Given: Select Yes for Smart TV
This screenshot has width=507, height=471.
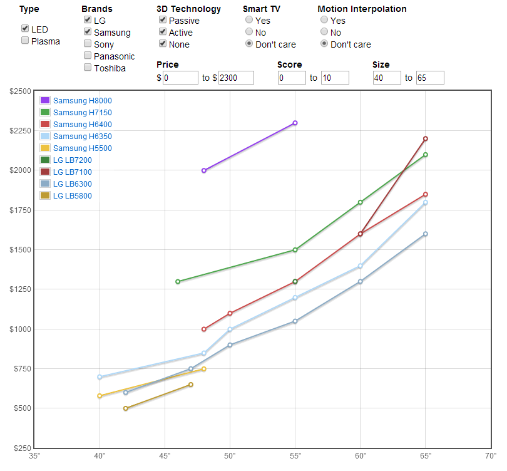Looking at the screenshot, I should [249, 20].
